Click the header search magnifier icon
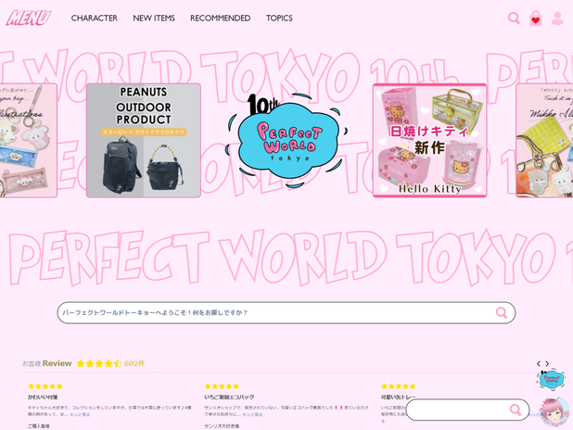Screen dimensions: 573x430 (x=514, y=18)
